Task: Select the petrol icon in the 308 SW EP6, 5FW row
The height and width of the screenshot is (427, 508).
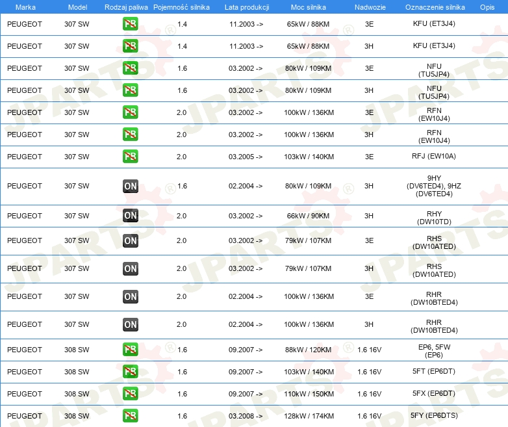Action: click(130, 350)
